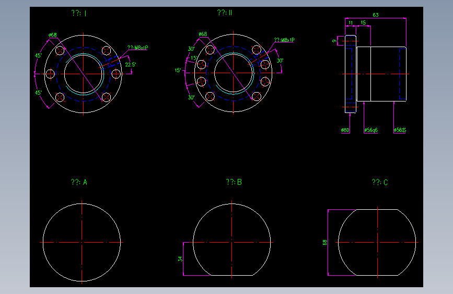Select the '??:M8x1P' note in view II
This screenshot has width=453, height=294.
[284, 40]
